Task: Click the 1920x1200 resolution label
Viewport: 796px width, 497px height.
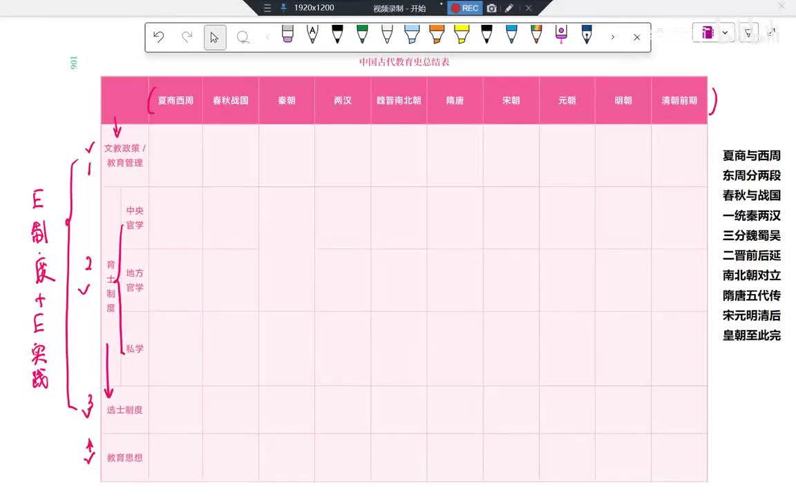Action: tap(314, 8)
